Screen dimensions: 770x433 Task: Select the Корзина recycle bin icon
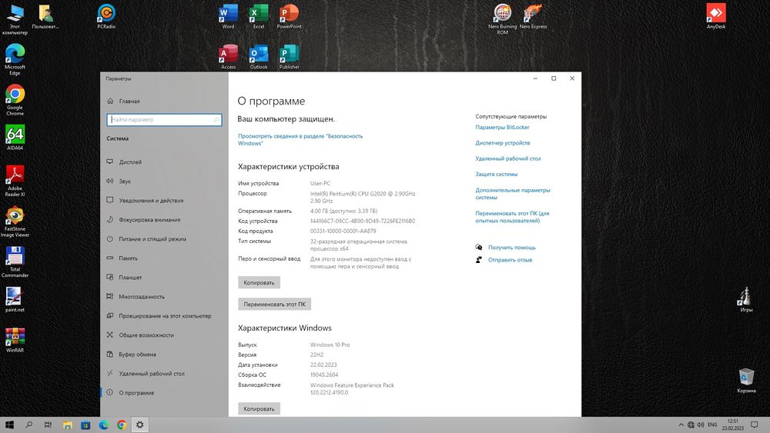(746, 380)
